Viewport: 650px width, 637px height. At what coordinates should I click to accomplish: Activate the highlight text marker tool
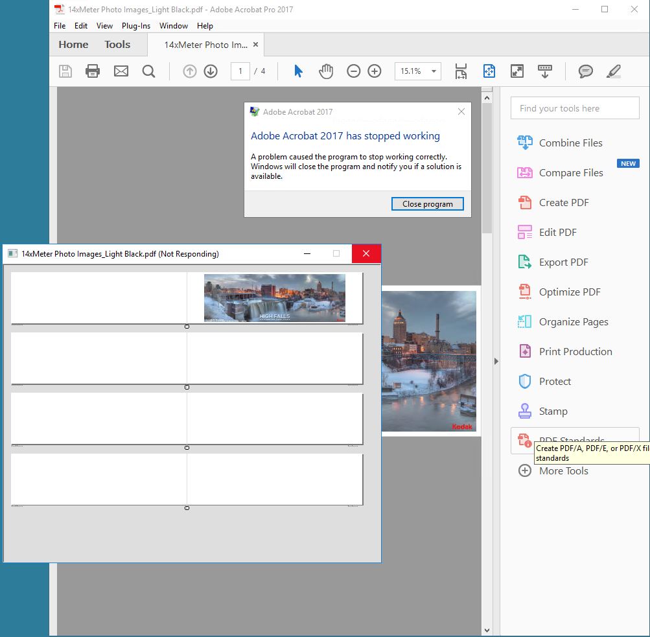pyautogui.click(x=612, y=71)
